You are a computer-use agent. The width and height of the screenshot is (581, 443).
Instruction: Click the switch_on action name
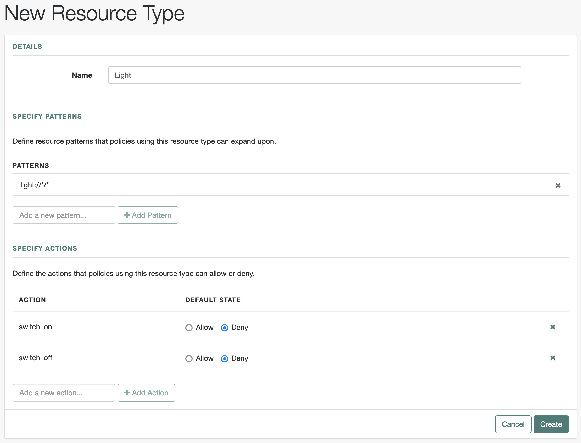[35, 327]
